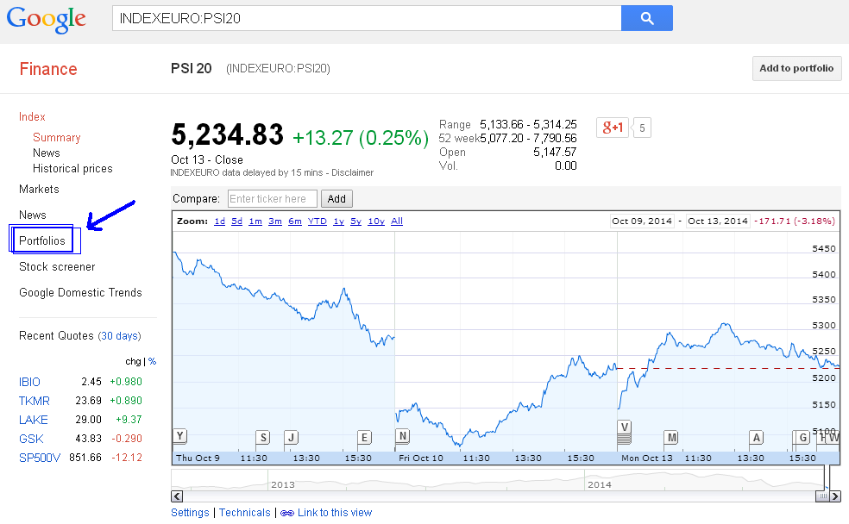The image size is (849, 524).
Task: Click the M news flag on chart
Action: pyautogui.click(x=671, y=437)
